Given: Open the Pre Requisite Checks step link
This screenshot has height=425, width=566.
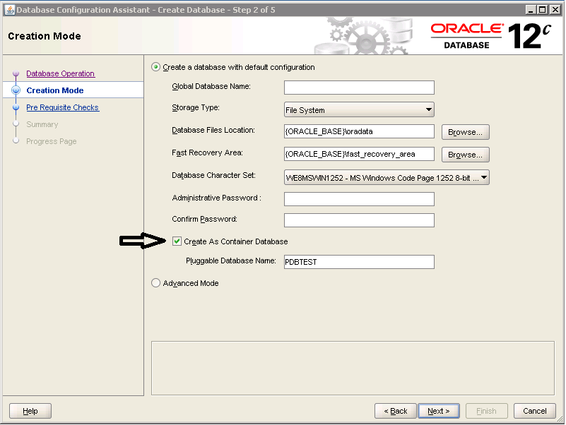Looking at the screenshot, I should pyautogui.click(x=62, y=107).
